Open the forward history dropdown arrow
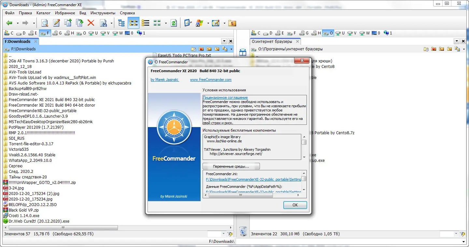 tap(34, 23)
